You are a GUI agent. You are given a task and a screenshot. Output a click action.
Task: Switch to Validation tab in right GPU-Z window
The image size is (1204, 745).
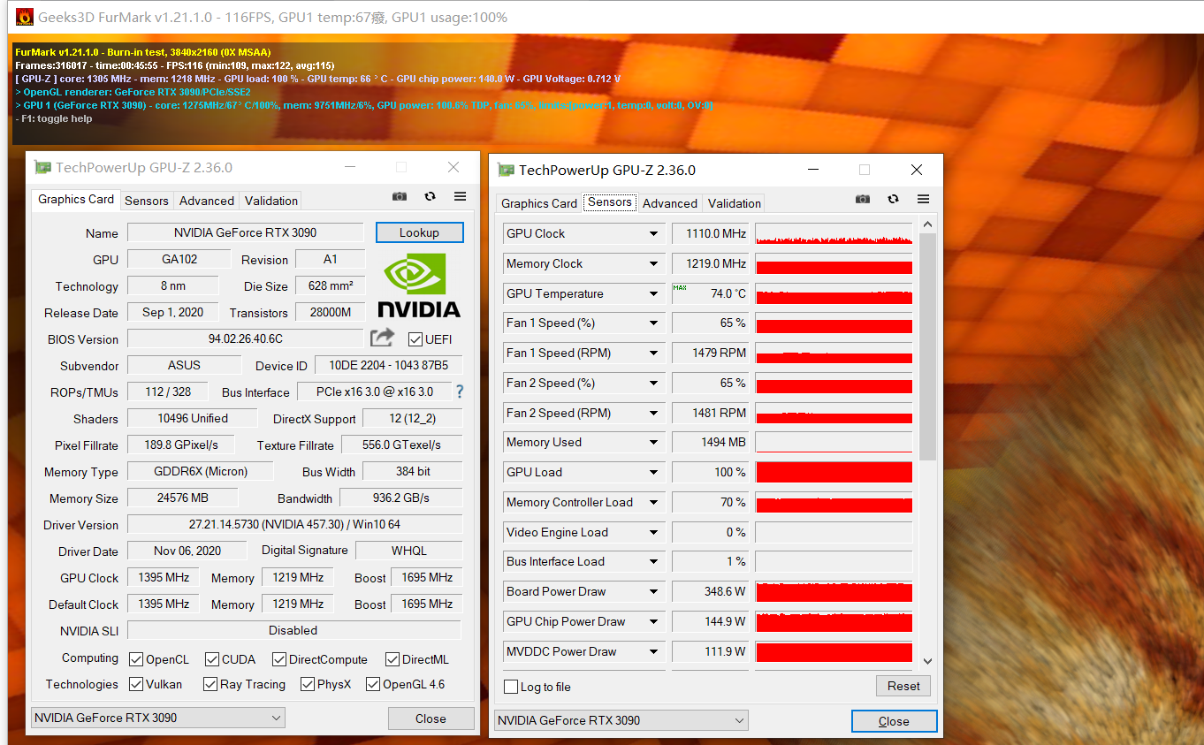tap(735, 203)
